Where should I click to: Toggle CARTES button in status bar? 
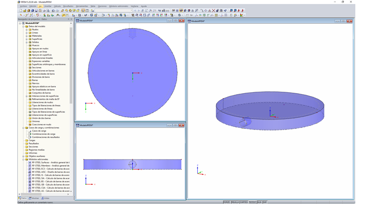tap(243, 202)
